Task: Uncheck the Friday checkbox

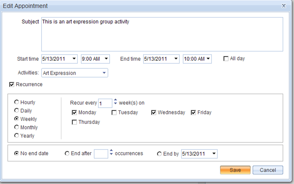Action: [x=194, y=113]
